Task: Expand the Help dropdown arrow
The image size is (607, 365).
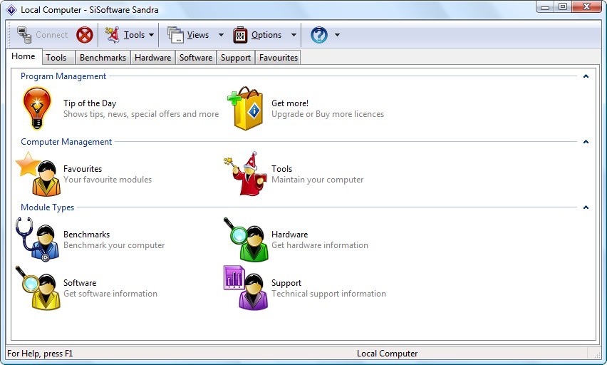Action: pyautogui.click(x=337, y=35)
